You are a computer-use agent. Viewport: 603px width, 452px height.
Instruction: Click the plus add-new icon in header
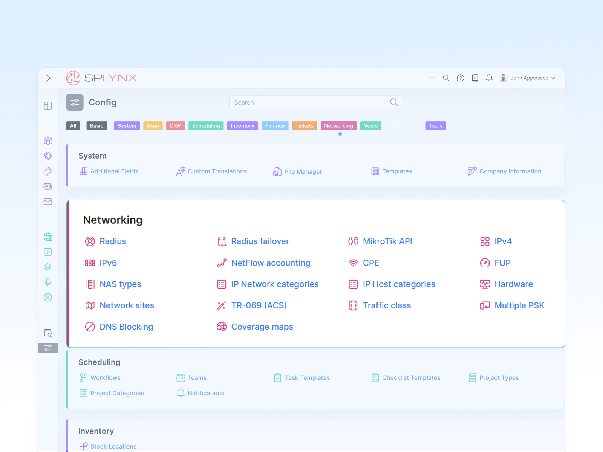(432, 78)
